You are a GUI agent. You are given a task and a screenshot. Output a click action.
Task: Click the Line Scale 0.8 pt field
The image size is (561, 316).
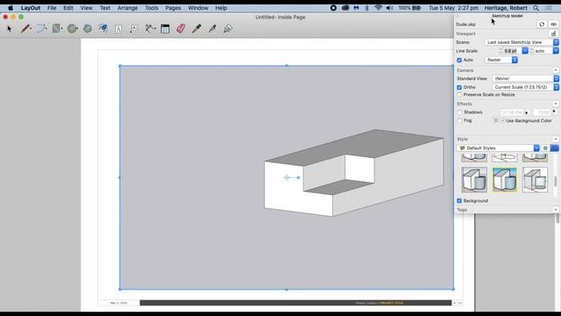pyautogui.click(x=512, y=51)
